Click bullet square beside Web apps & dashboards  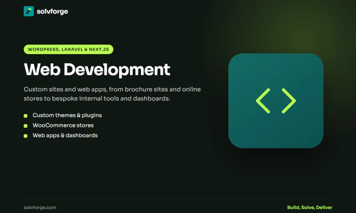(25, 136)
